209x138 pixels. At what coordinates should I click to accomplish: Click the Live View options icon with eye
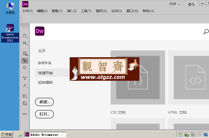pos(25,54)
